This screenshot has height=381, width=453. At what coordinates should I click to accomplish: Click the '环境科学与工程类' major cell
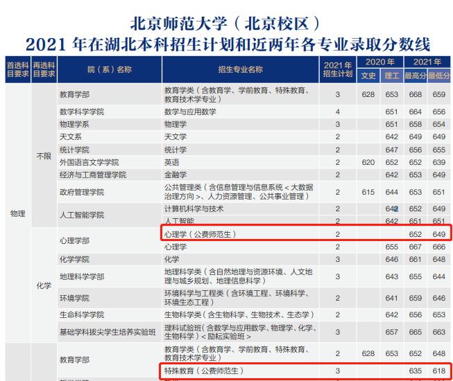point(240,298)
